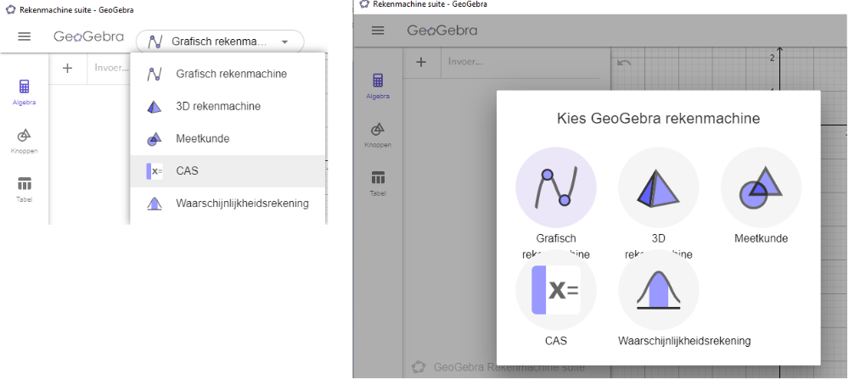Click Invoer input field in right window
Image resolution: width=849 pixels, height=379 pixels.
click(x=521, y=62)
